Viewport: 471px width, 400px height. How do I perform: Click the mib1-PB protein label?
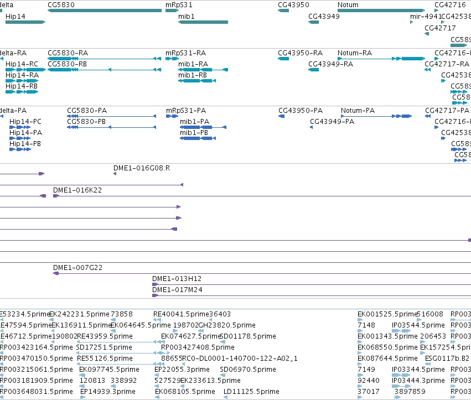[x=194, y=133]
